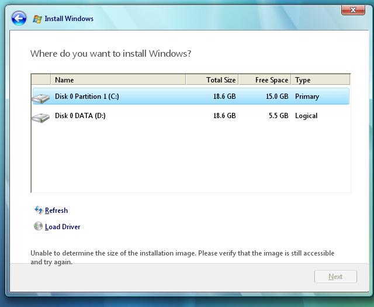
Task: Sort by the Type column header
Action: pos(321,80)
